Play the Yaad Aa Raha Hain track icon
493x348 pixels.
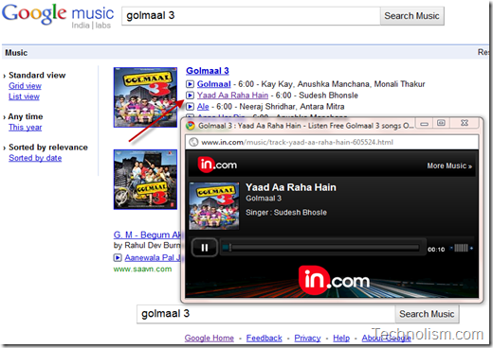click(x=190, y=96)
